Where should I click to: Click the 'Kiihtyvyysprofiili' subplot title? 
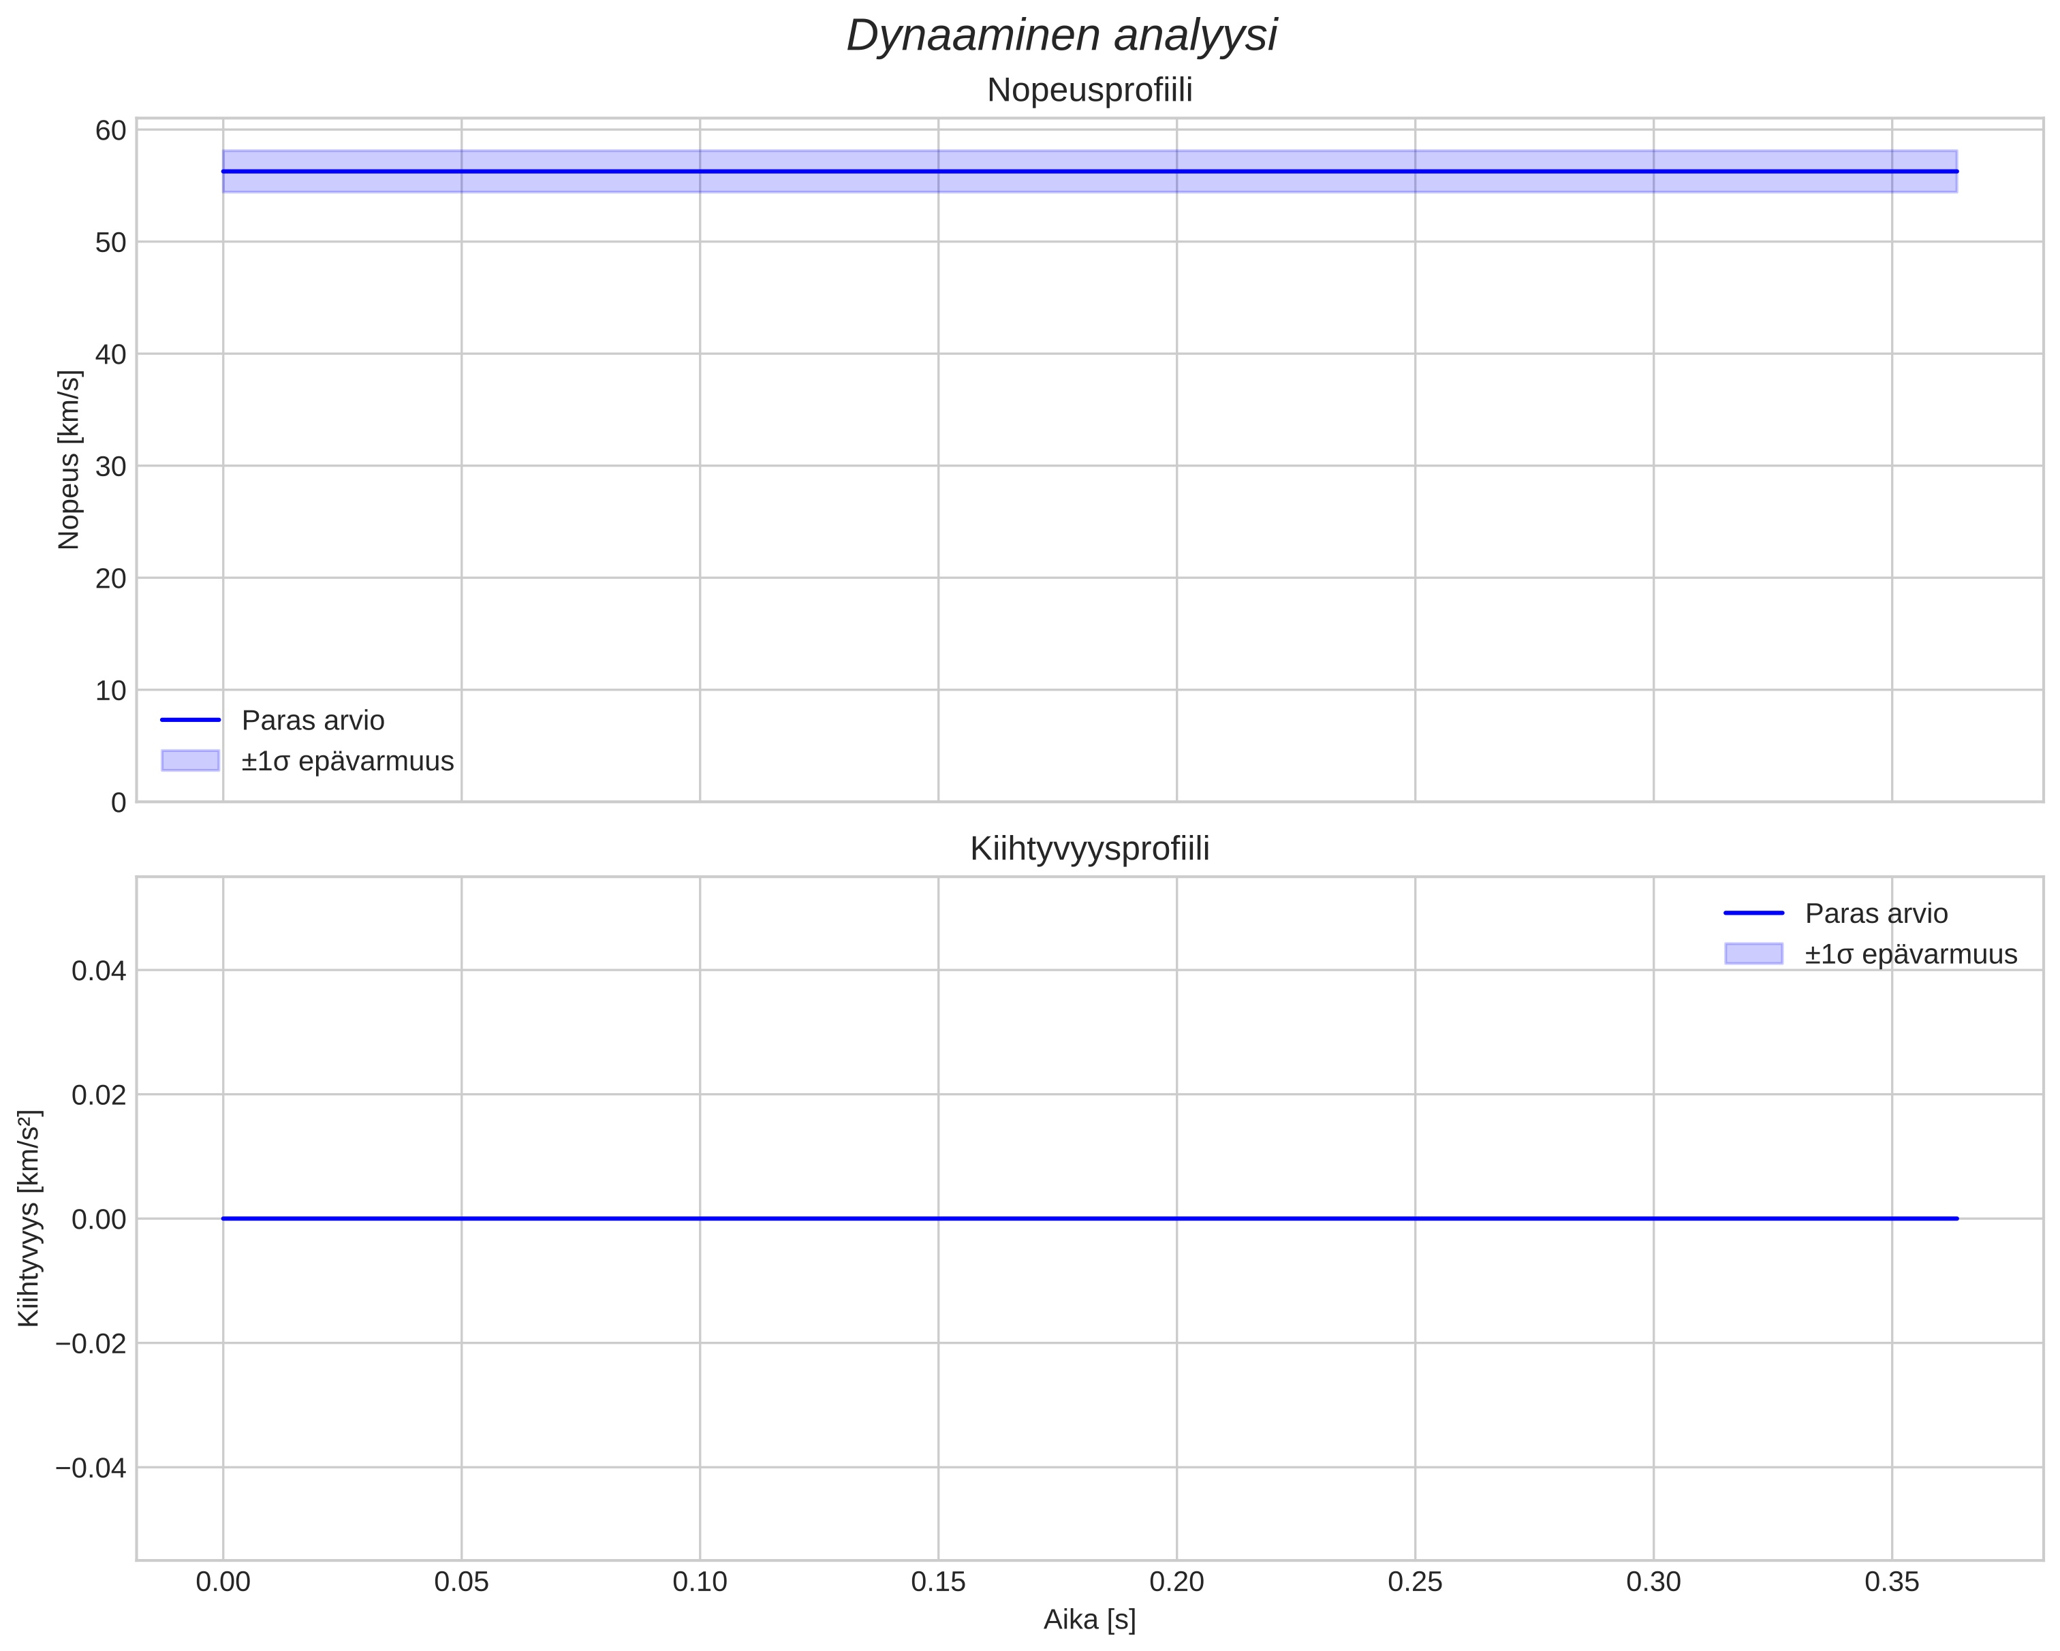point(1089,849)
